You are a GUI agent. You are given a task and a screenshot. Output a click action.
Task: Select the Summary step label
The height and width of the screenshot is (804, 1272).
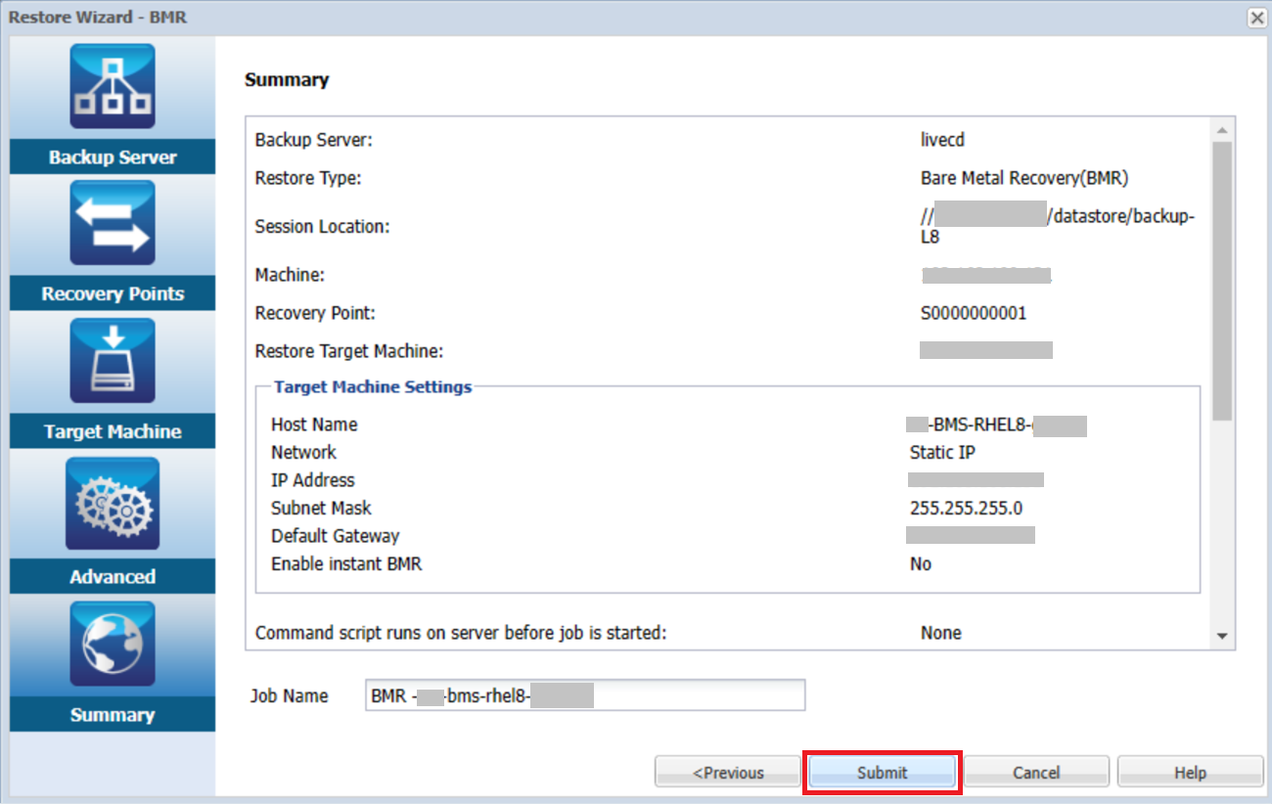[x=113, y=715]
